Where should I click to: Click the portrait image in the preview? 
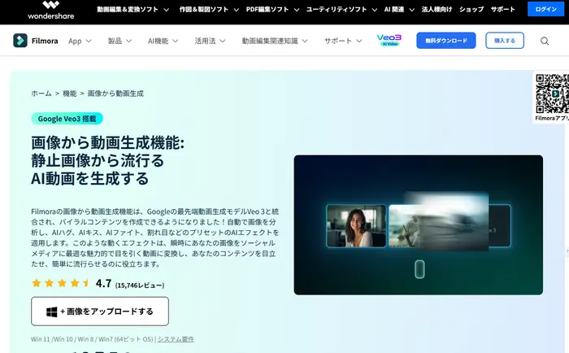(355, 225)
